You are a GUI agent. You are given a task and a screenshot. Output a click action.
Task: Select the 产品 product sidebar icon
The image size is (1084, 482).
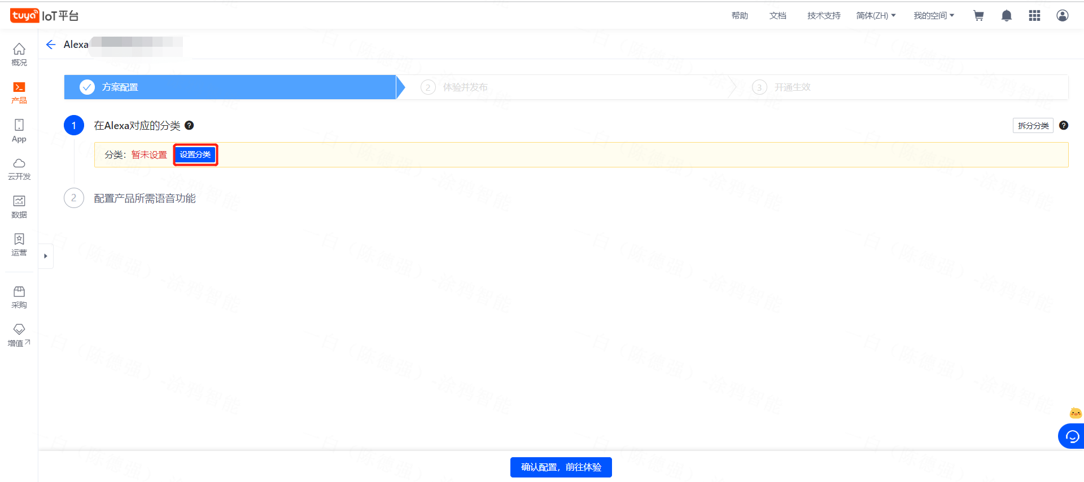pyautogui.click(x=19, y=93)
